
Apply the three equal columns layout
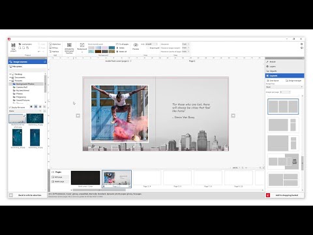pyautogui.click(x=283, y=106)
